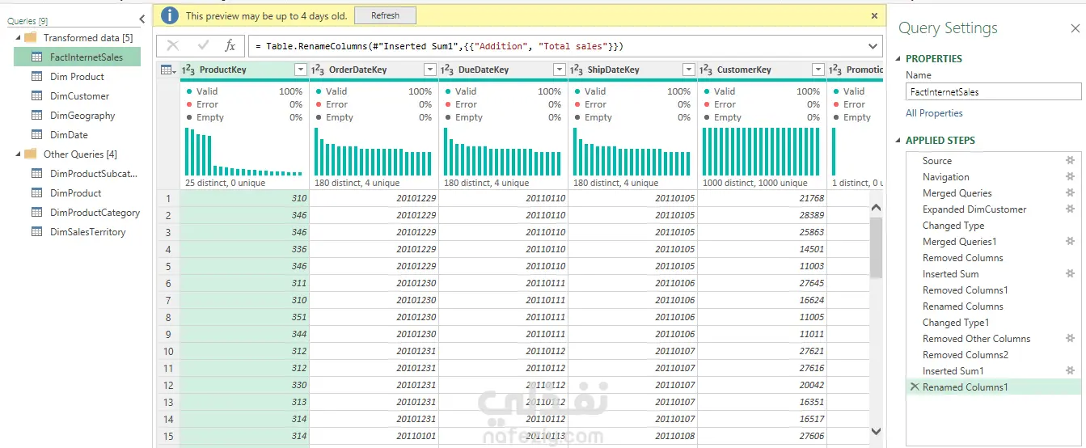Select the DimProductSubcat... query
This screenshot has width=1086, height=448.
pos(94,174)
